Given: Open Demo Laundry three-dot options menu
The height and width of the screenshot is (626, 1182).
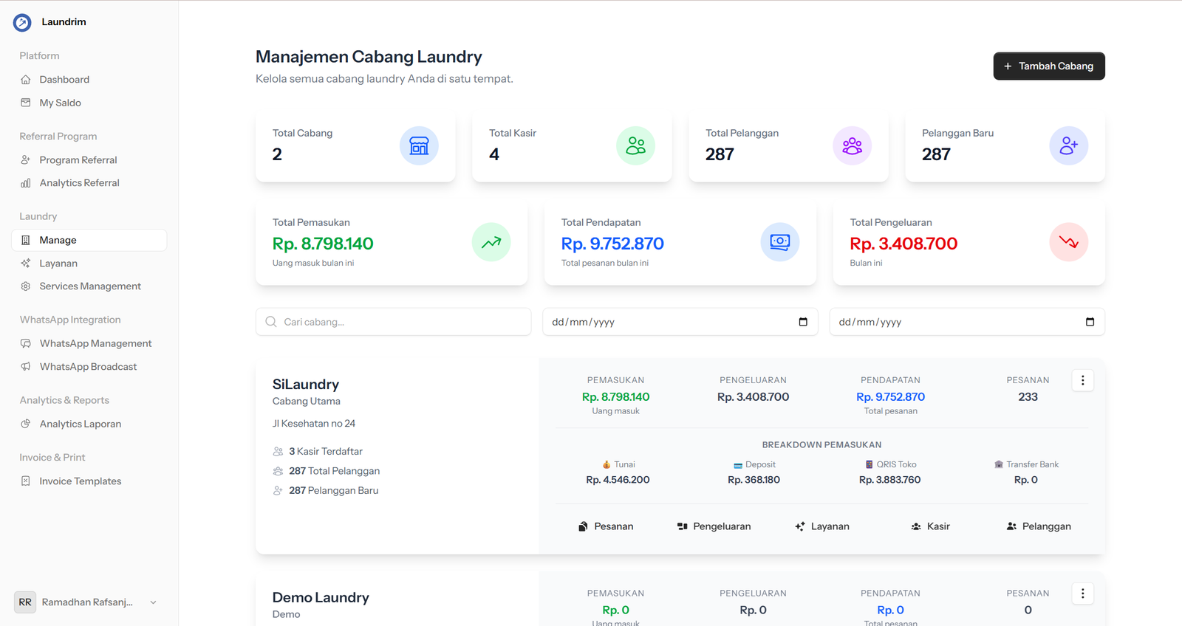Looking at the screenshot, I should (1082, 594).
